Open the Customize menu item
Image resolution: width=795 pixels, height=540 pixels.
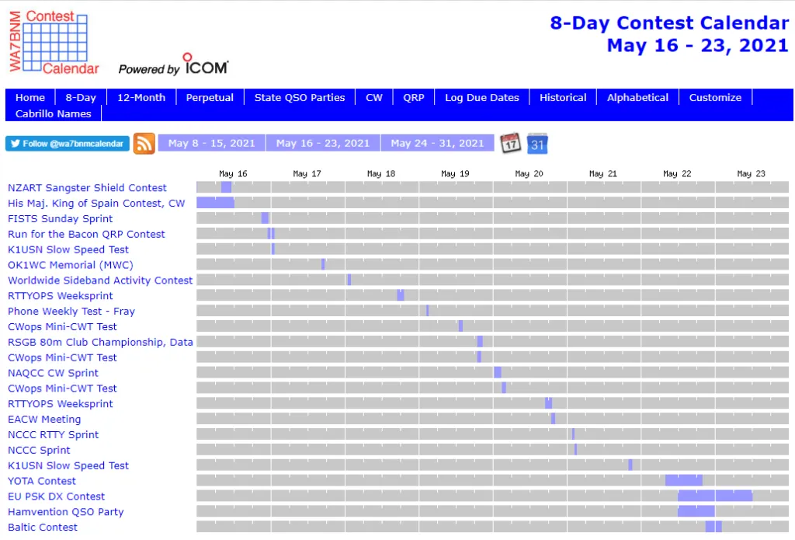coord(715,98)
